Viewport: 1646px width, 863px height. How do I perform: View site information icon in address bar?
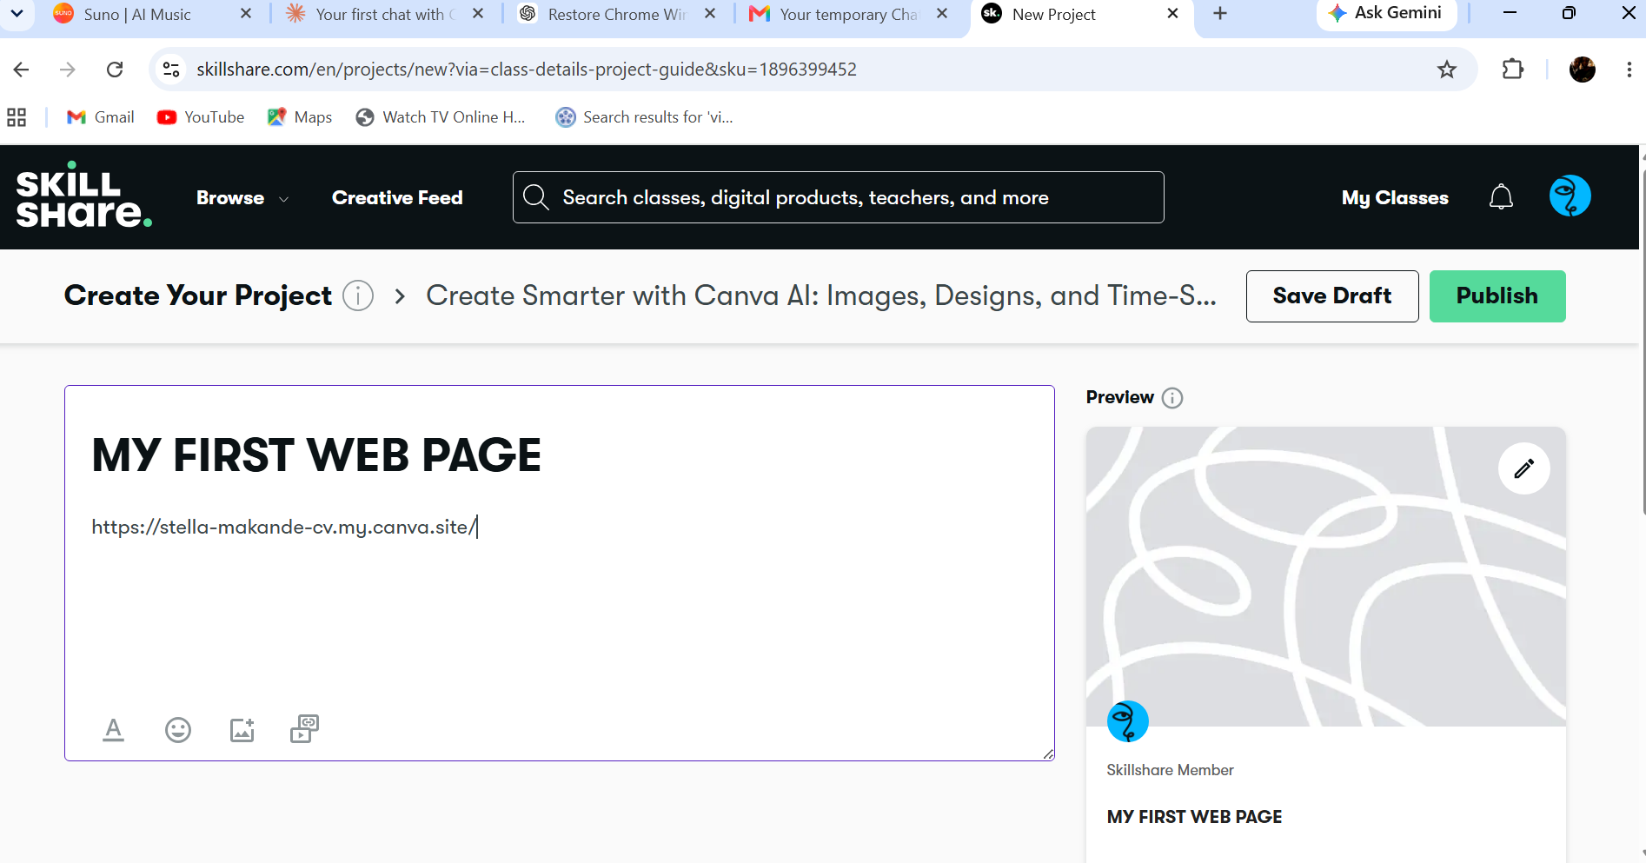point(171,70)
